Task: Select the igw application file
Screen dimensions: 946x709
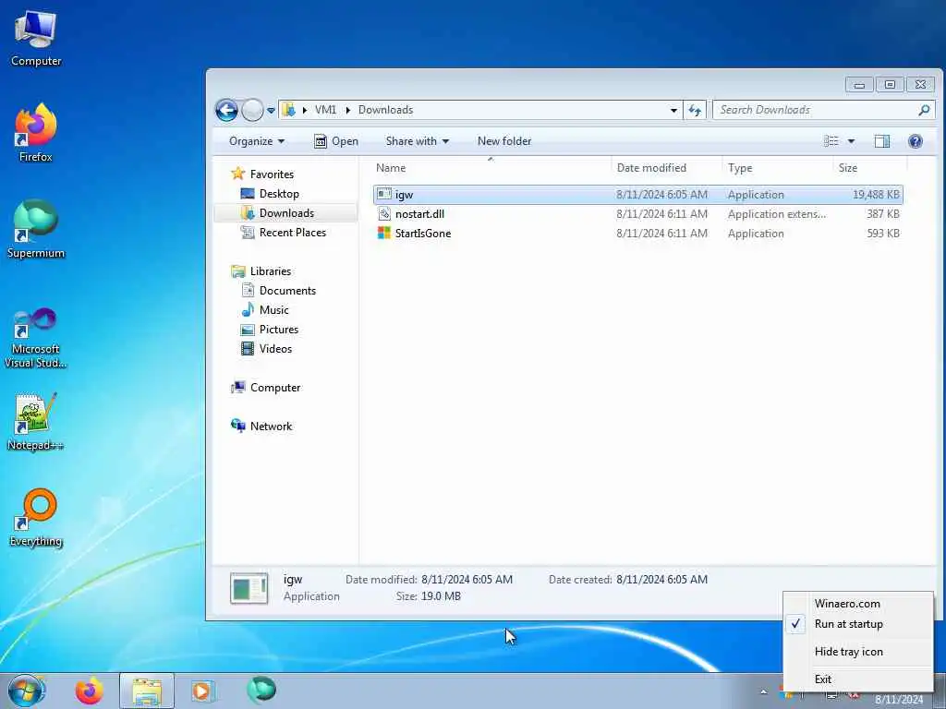Action: tap(638, 195)
